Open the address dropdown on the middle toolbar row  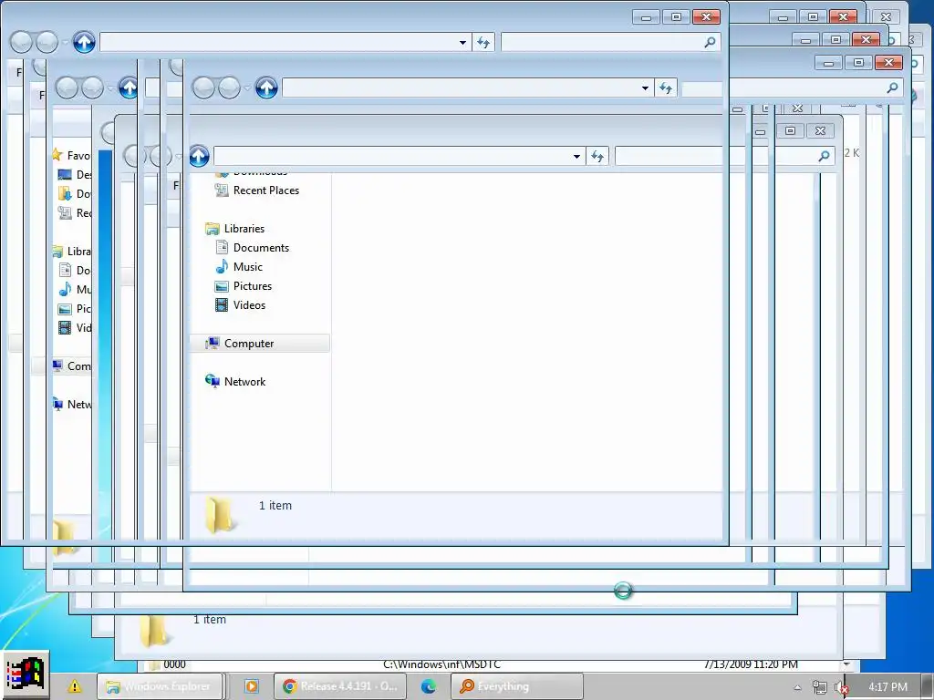645,88
